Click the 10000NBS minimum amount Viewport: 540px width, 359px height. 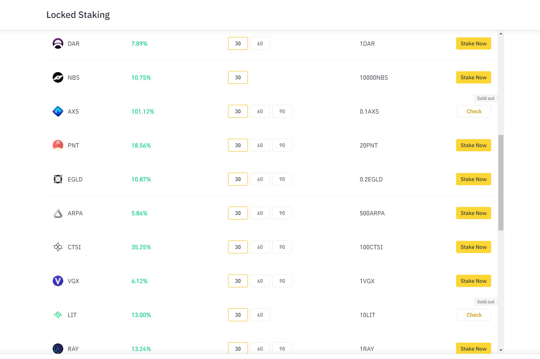(374, 77)
